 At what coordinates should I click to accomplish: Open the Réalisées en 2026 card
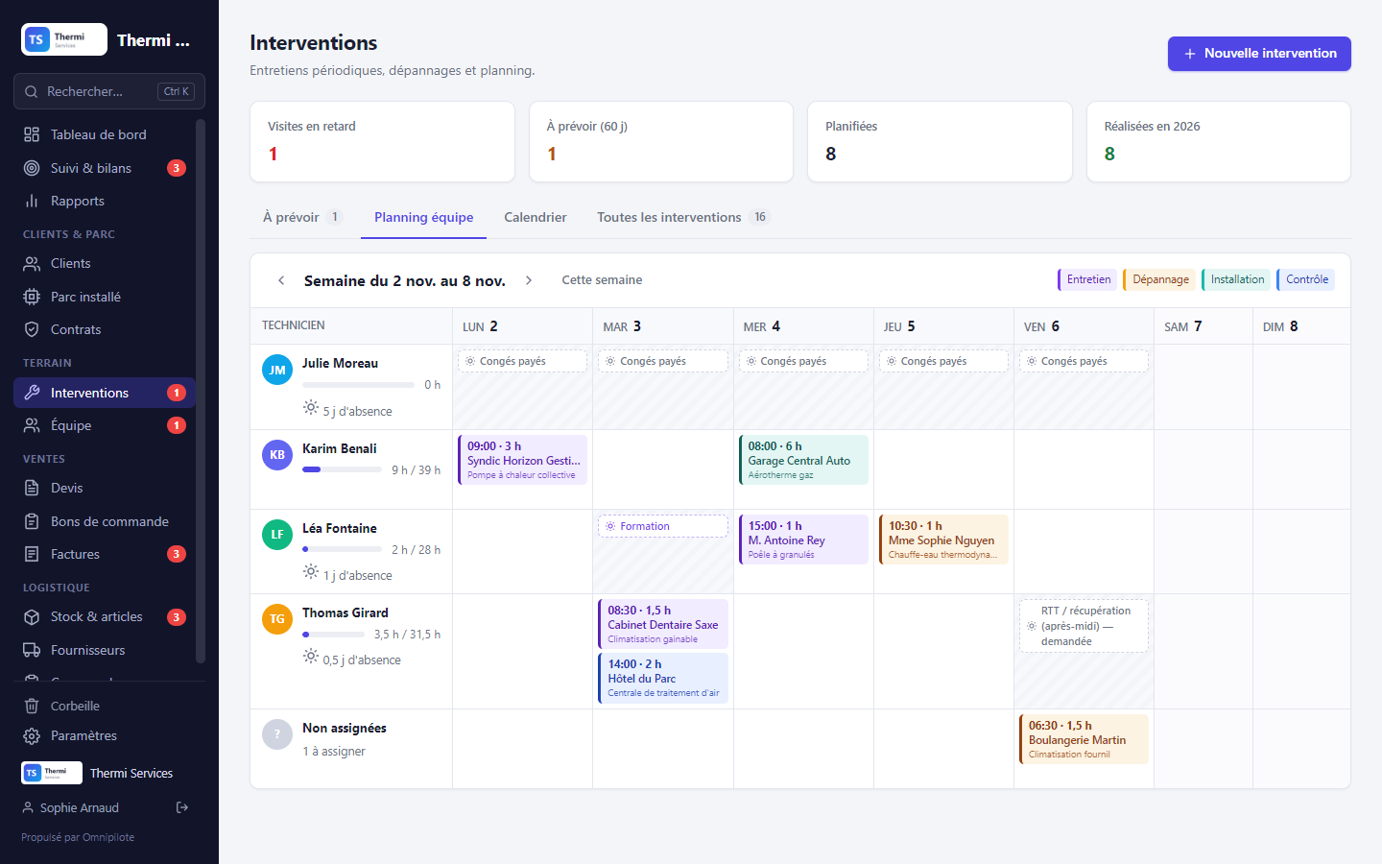pos(1219,141)
